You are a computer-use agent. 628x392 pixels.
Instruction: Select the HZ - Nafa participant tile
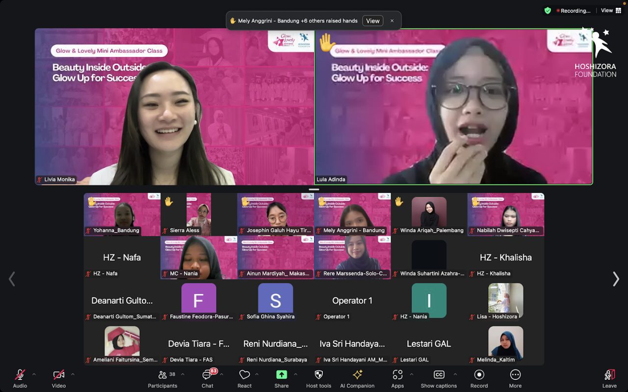tap(122, 257)
